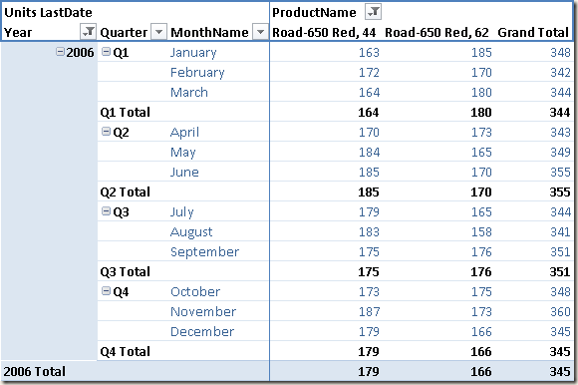The width and height of the screenshot is (578, 385).
Task: Click November value 187 for Red, 44
Action: (x=369, y=311)
